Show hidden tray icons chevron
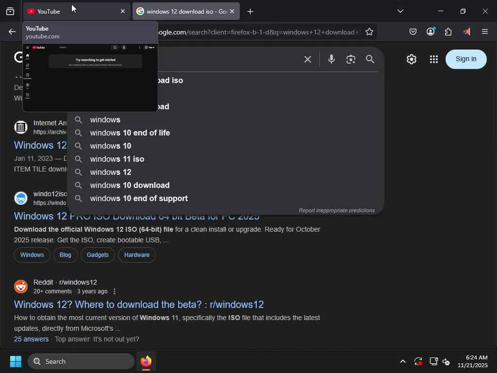Screen dimensions: 497x373 pos(402,361)
